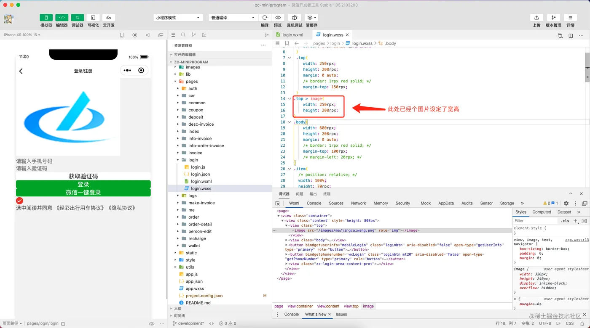Viewport: 590px width, 328px height.
Task: Open the source control branch icon
Action: [194, 35]
